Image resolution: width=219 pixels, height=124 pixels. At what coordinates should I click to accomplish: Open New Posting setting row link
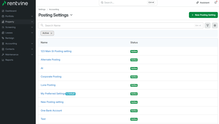pyautogui.click(x=52, y=102)
